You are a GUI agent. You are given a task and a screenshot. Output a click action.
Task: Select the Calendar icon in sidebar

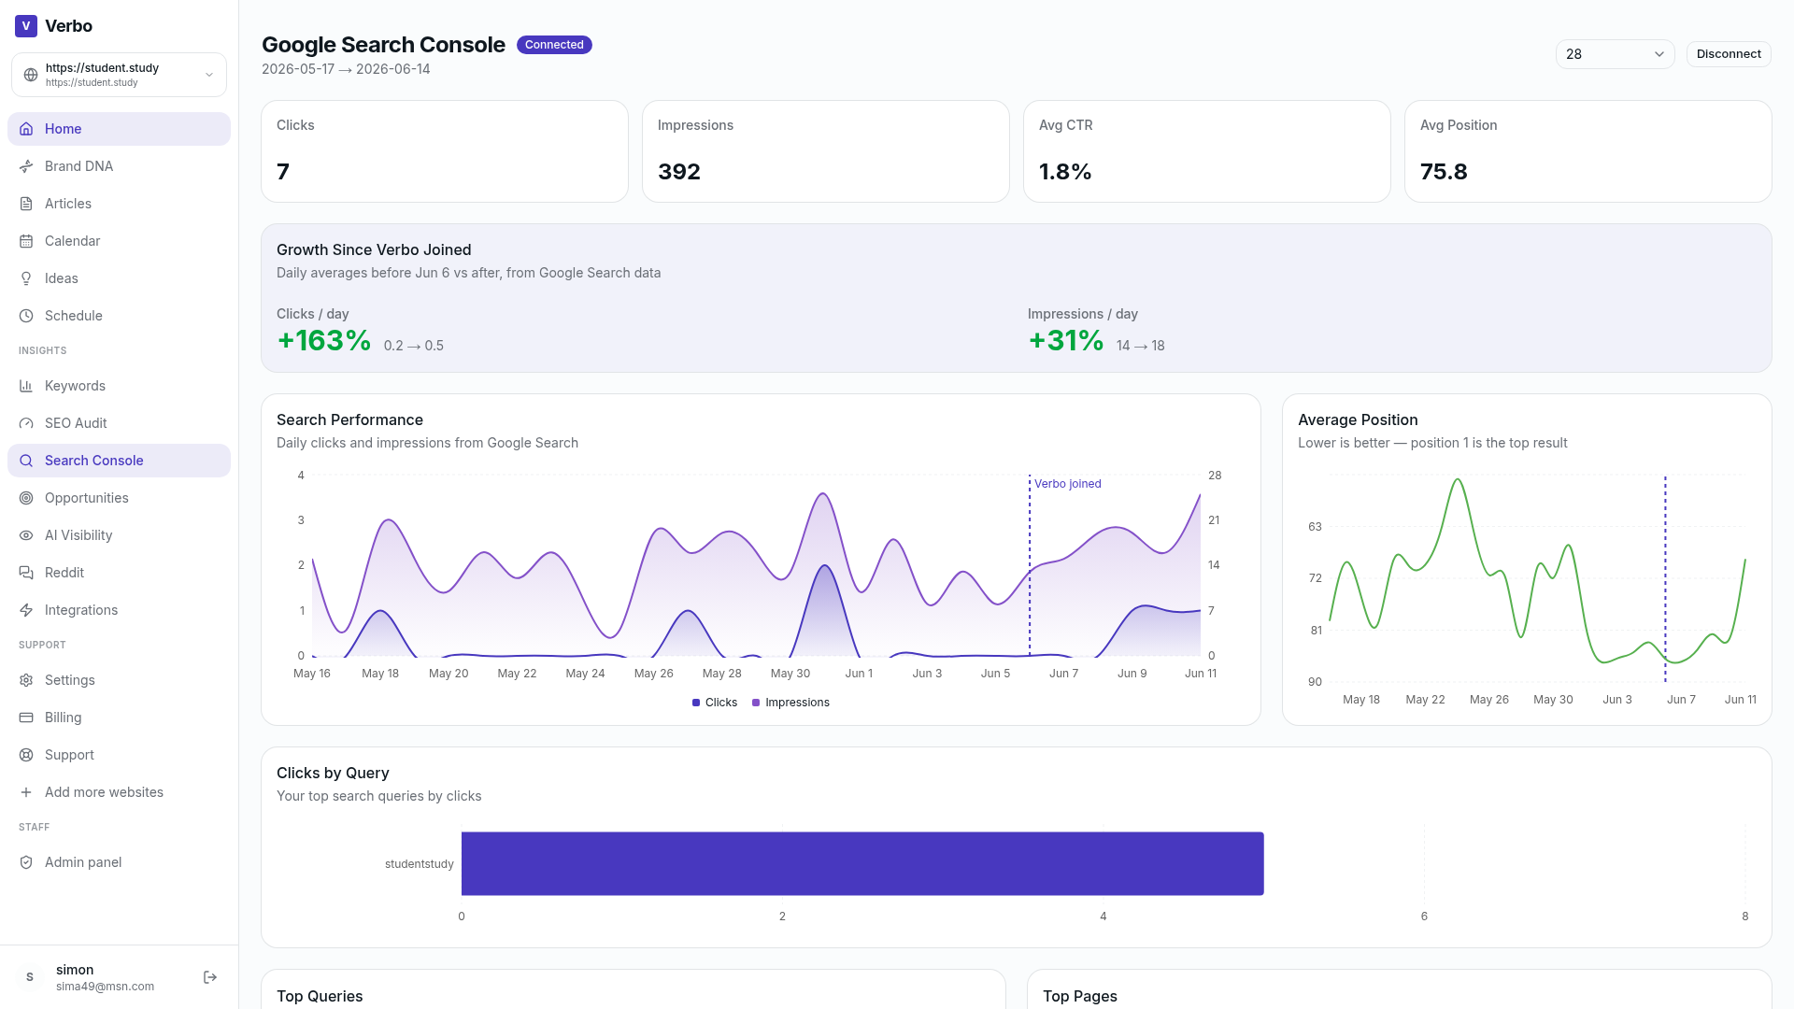pos(26,241)
